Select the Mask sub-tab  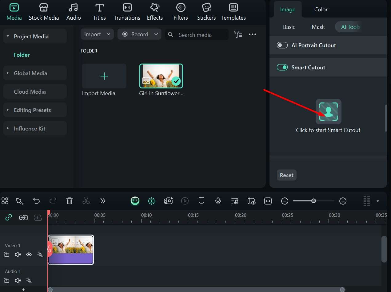point(318,27)
